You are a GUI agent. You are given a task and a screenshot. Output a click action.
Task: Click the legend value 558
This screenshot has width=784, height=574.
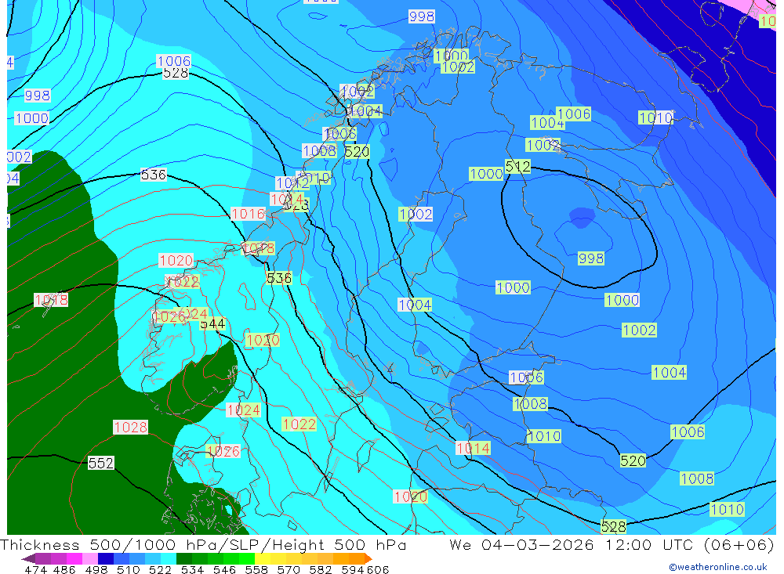click(256, 569)
